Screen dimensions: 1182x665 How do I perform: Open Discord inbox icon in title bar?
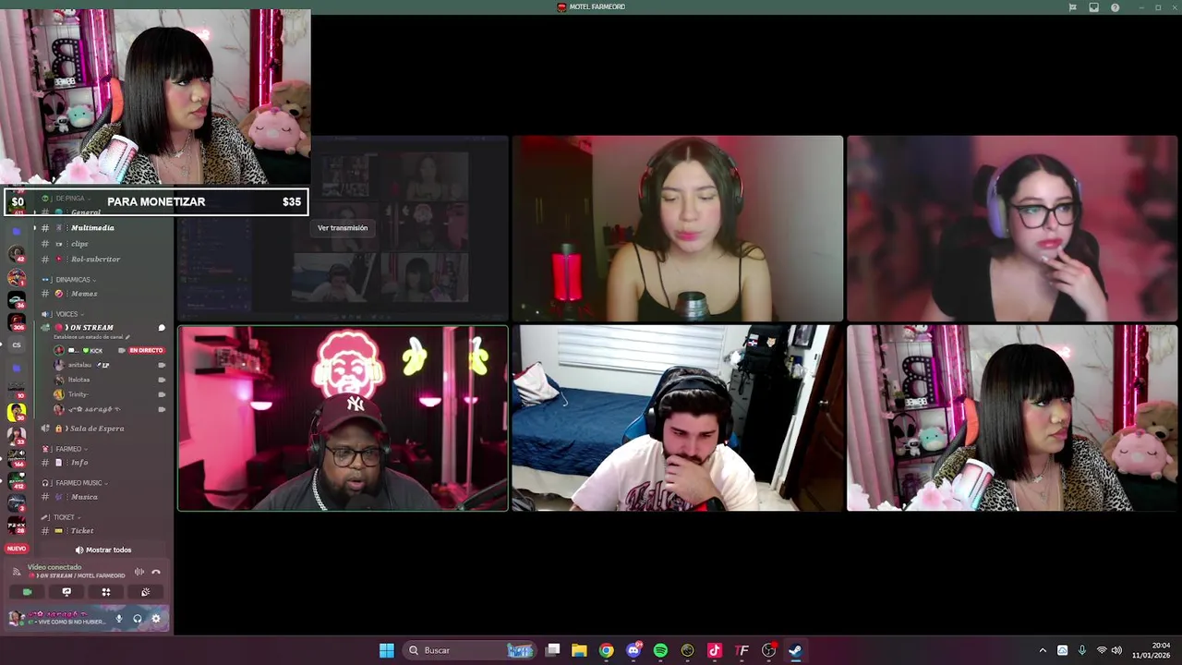coord(1093,7)
